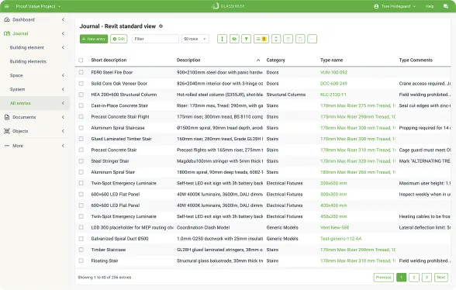
Task: Click the Edit button
Action: (119, 39)
